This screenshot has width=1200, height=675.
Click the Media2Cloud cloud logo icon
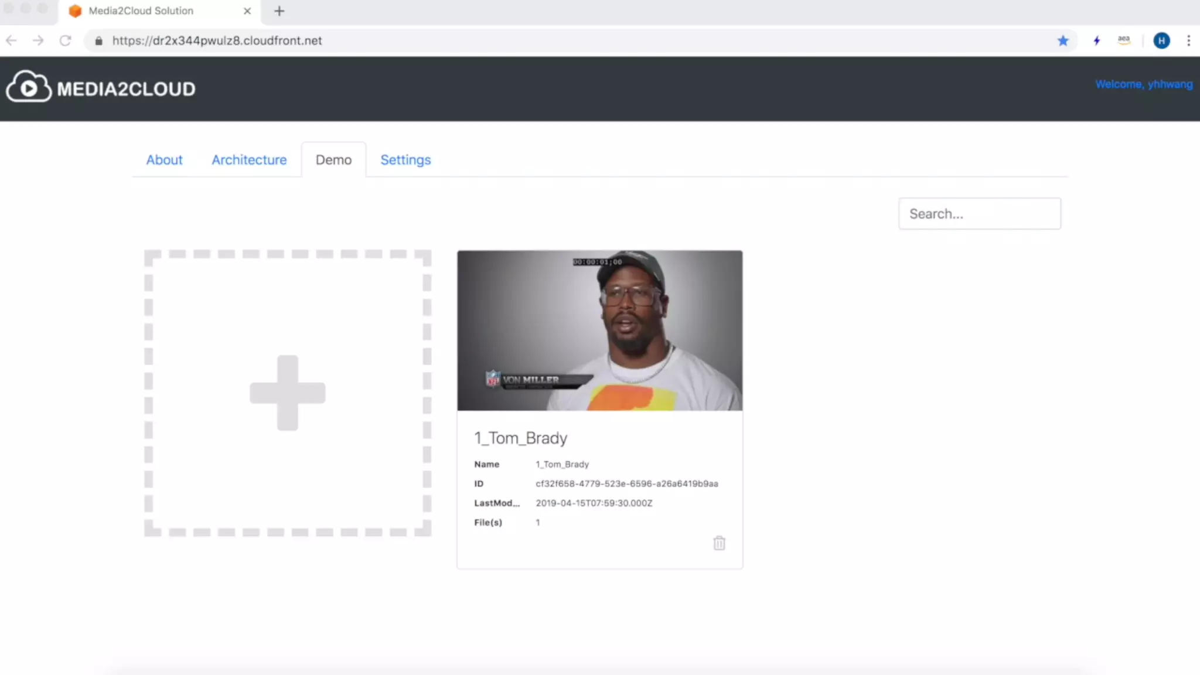[28, 87]
